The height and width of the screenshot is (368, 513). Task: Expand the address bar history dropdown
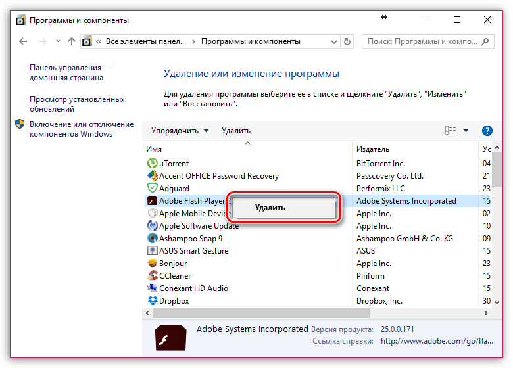tap(333, 41)
